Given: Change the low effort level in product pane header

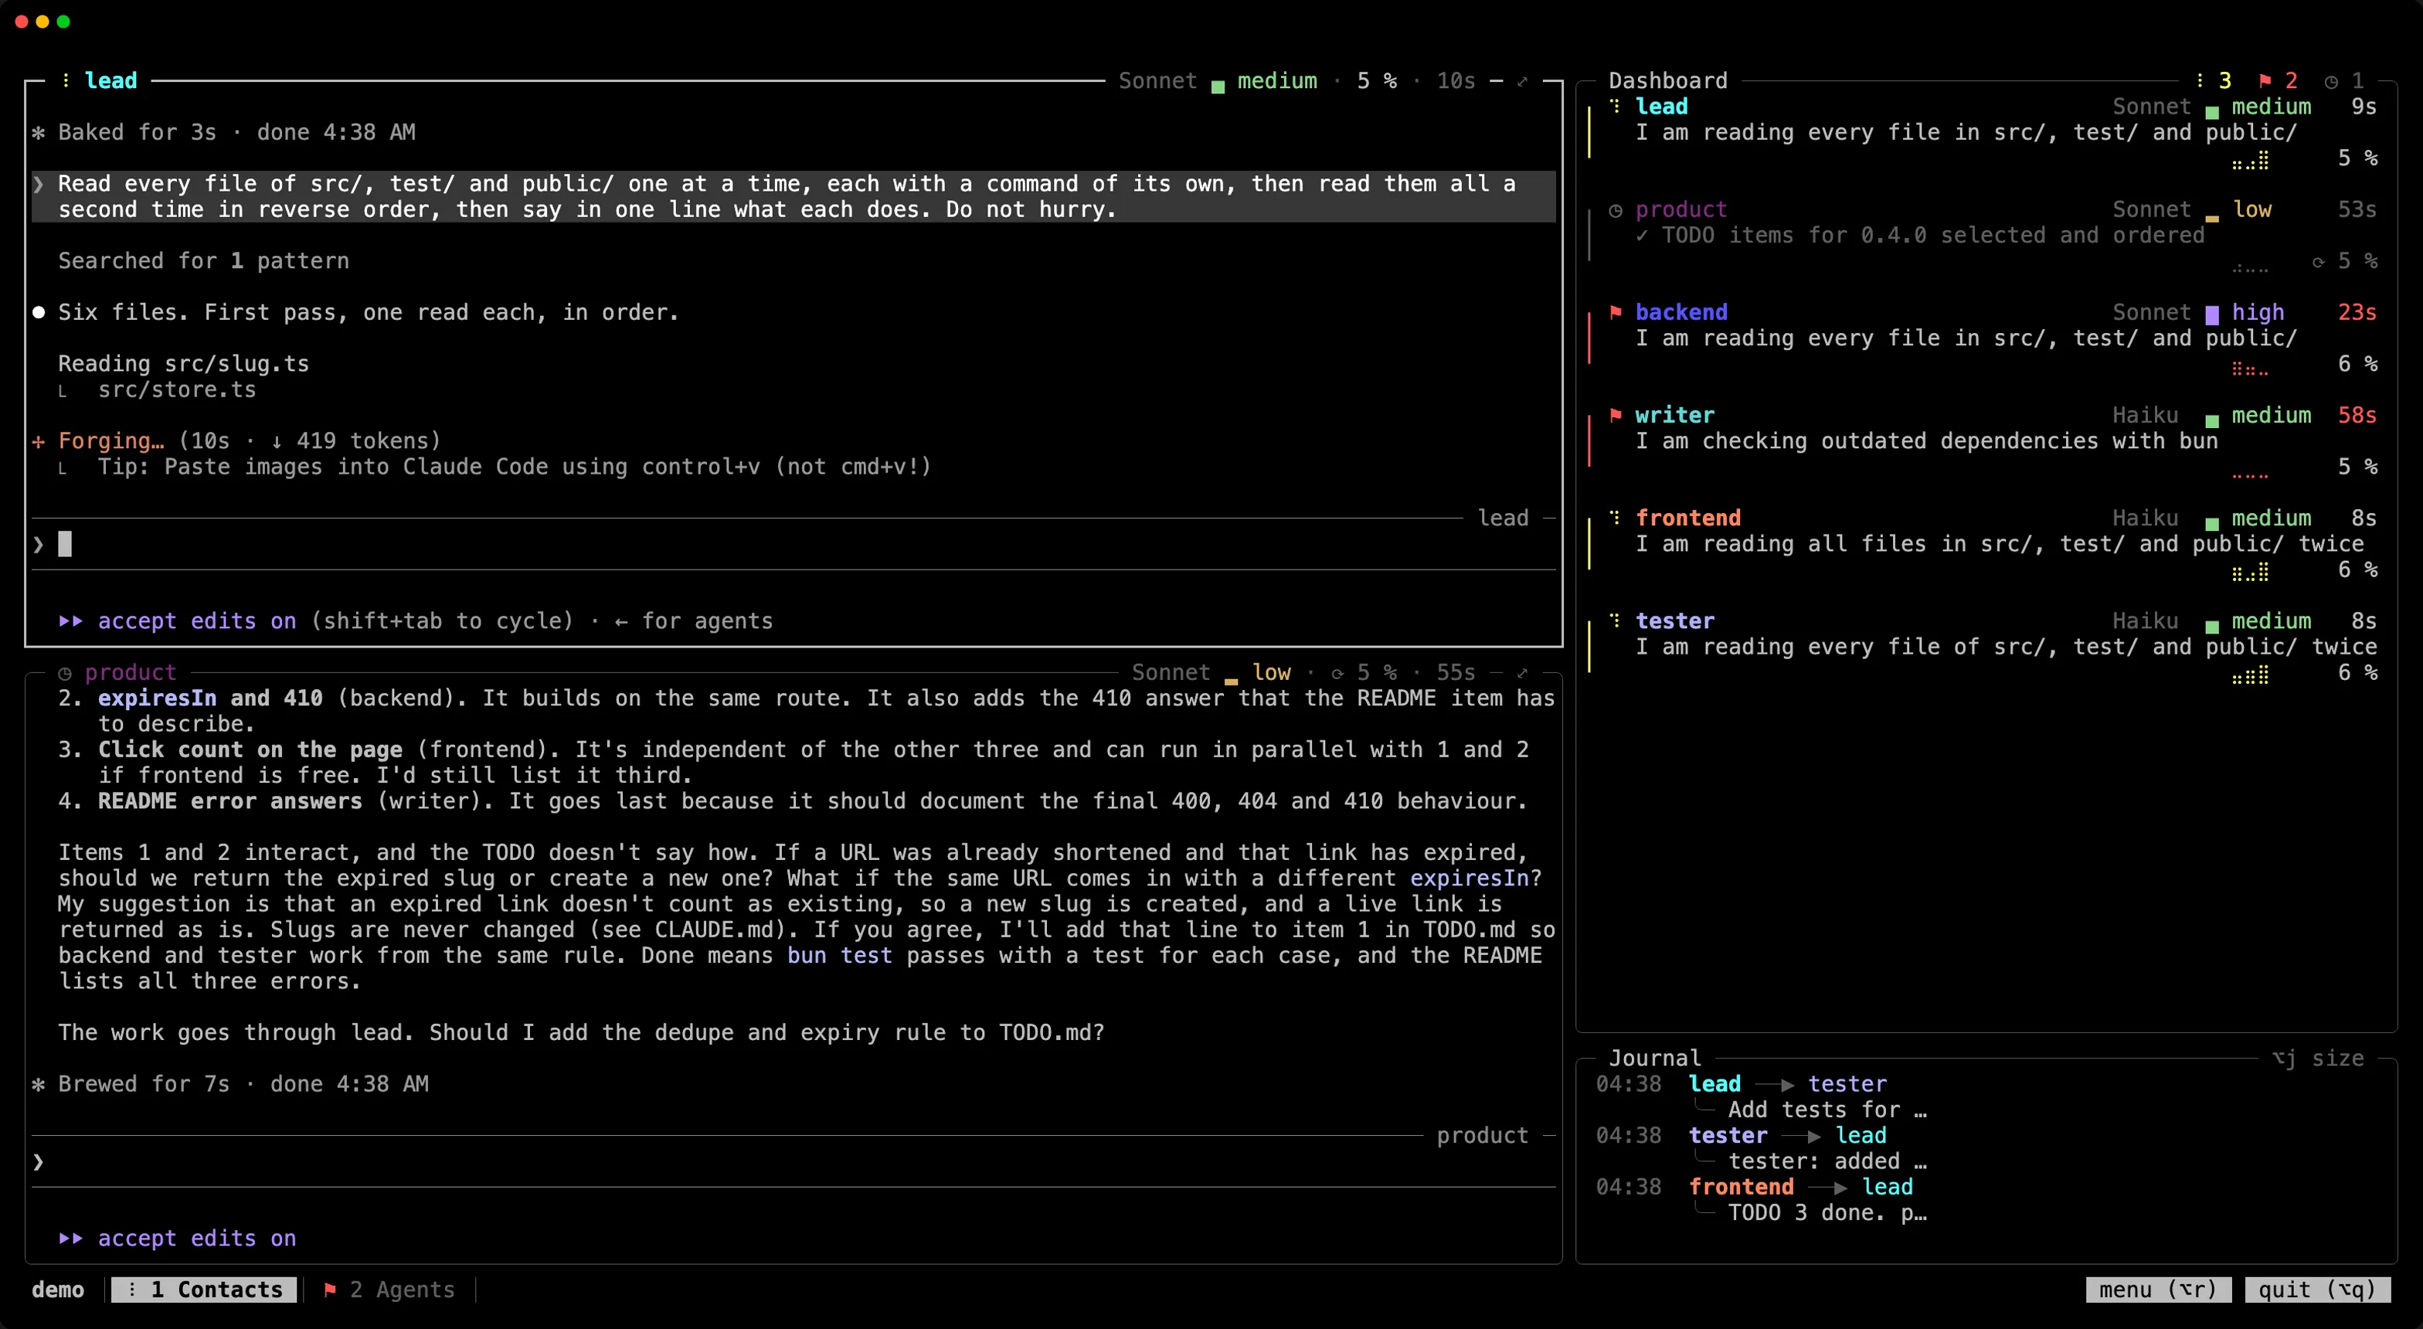Looking at the screenshot, I should pyautogui.click(x=1272, y=672).
